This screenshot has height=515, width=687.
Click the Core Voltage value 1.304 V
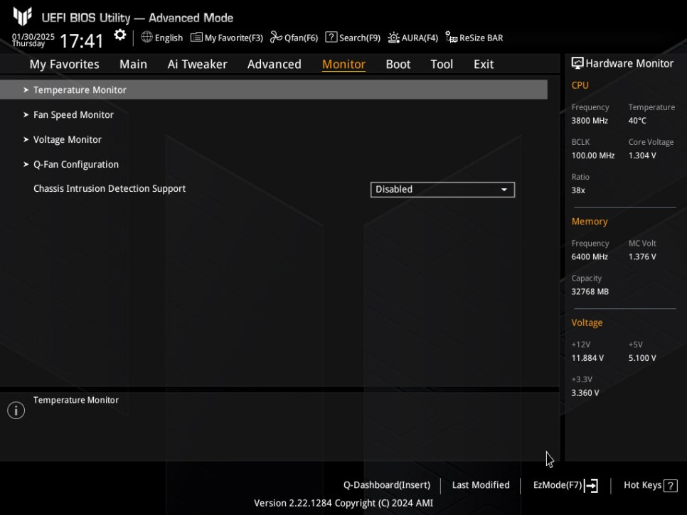click(642, 156)
